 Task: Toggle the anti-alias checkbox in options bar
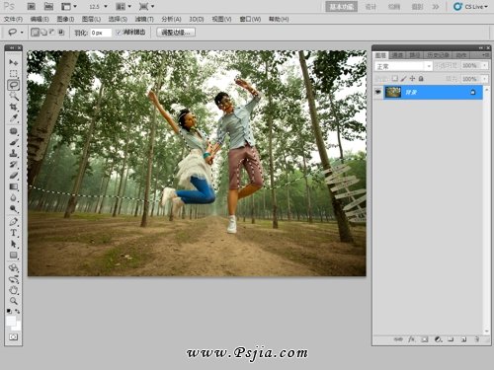click(x=119, y=33)
